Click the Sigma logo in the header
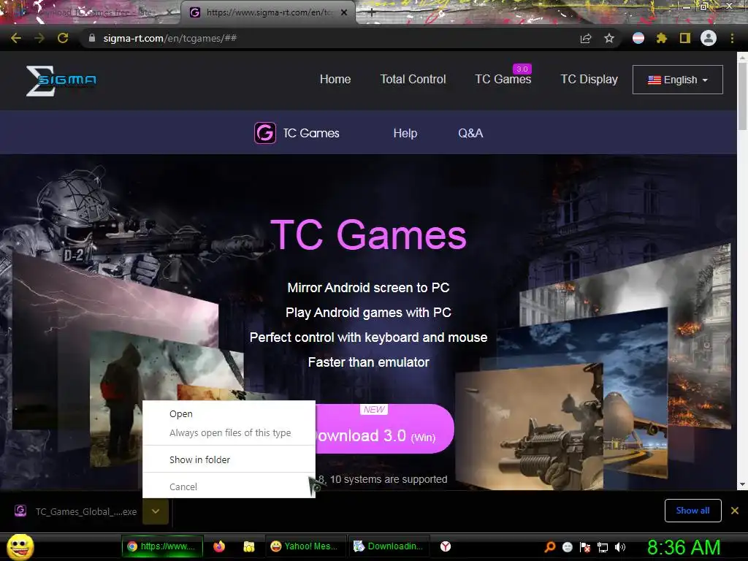The height and width of the screenshot is (561, 748). pyautogui.click(x=61, y=80)
